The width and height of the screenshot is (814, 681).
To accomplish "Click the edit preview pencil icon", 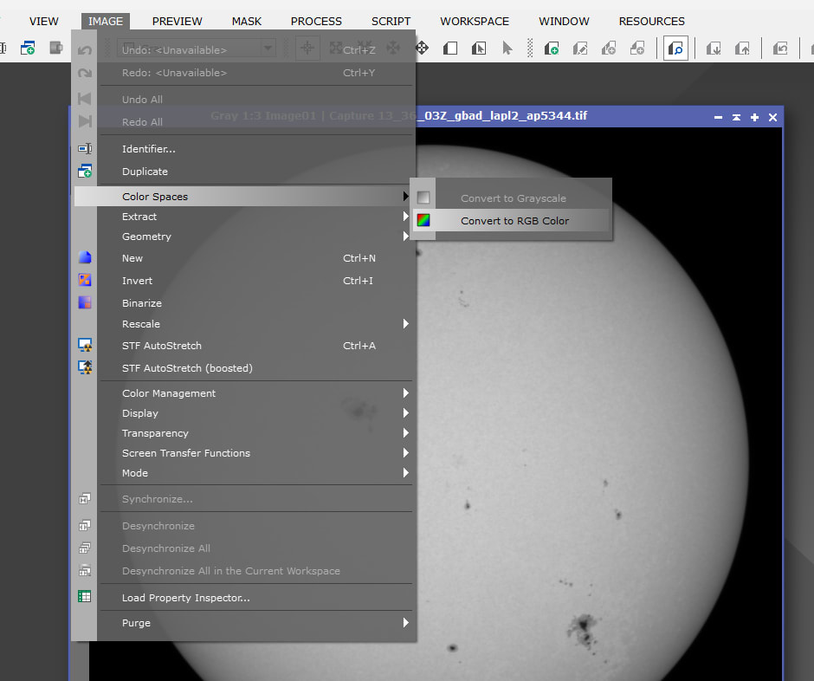I will pyautogui.click(x=580, y=49).
